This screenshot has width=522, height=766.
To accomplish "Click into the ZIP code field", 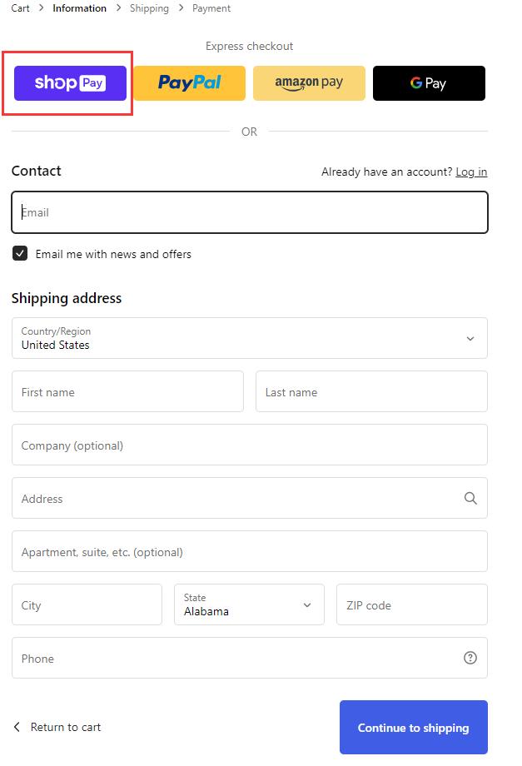I will (411, 605).
